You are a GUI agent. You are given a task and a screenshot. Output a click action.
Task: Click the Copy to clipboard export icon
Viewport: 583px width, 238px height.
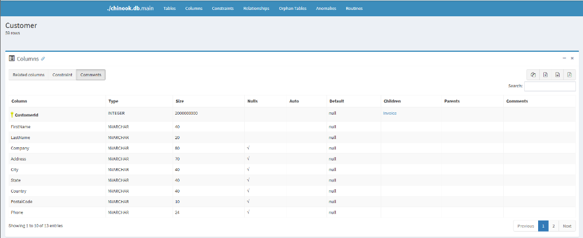click(x=533, y=74)
